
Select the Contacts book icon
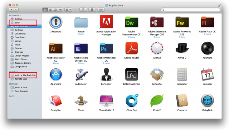(182, 100)
